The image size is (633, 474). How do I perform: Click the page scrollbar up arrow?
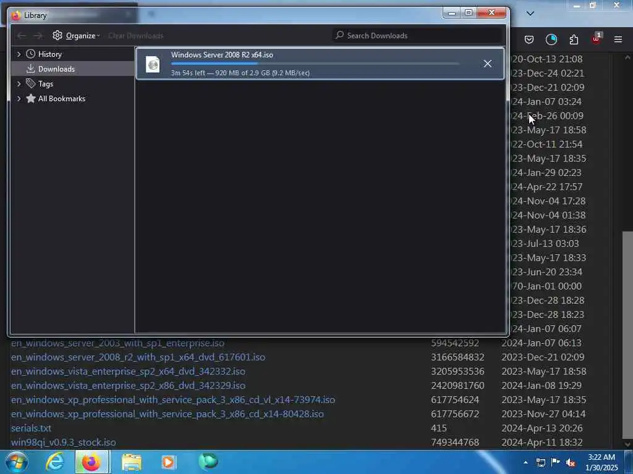628,57
